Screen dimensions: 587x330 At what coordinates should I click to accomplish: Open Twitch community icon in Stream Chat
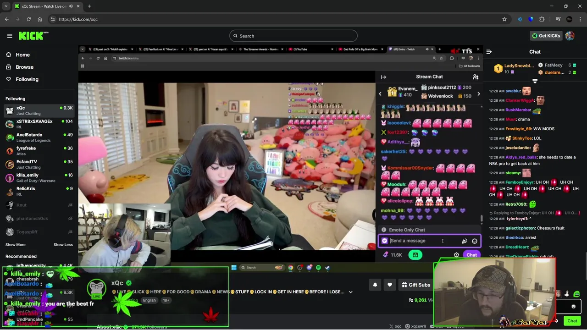[x=476, y=77]
